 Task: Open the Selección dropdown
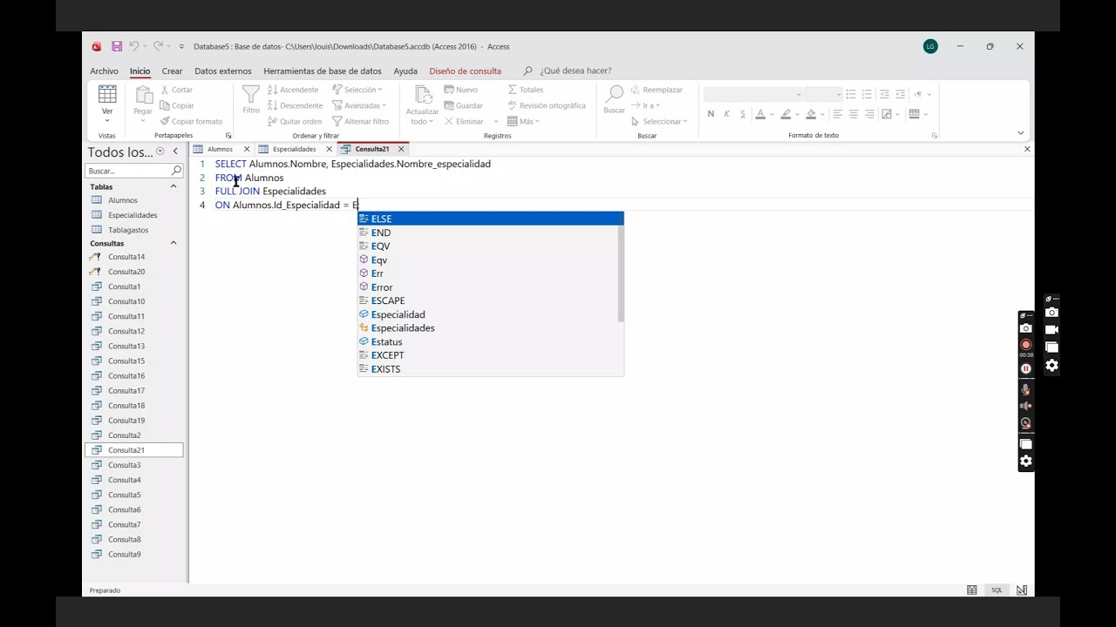click(357, 90)
